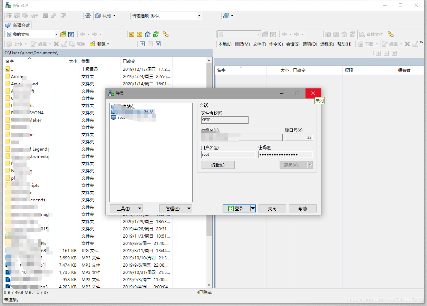Refresh the local directory listing

click(x=156, y=34)
